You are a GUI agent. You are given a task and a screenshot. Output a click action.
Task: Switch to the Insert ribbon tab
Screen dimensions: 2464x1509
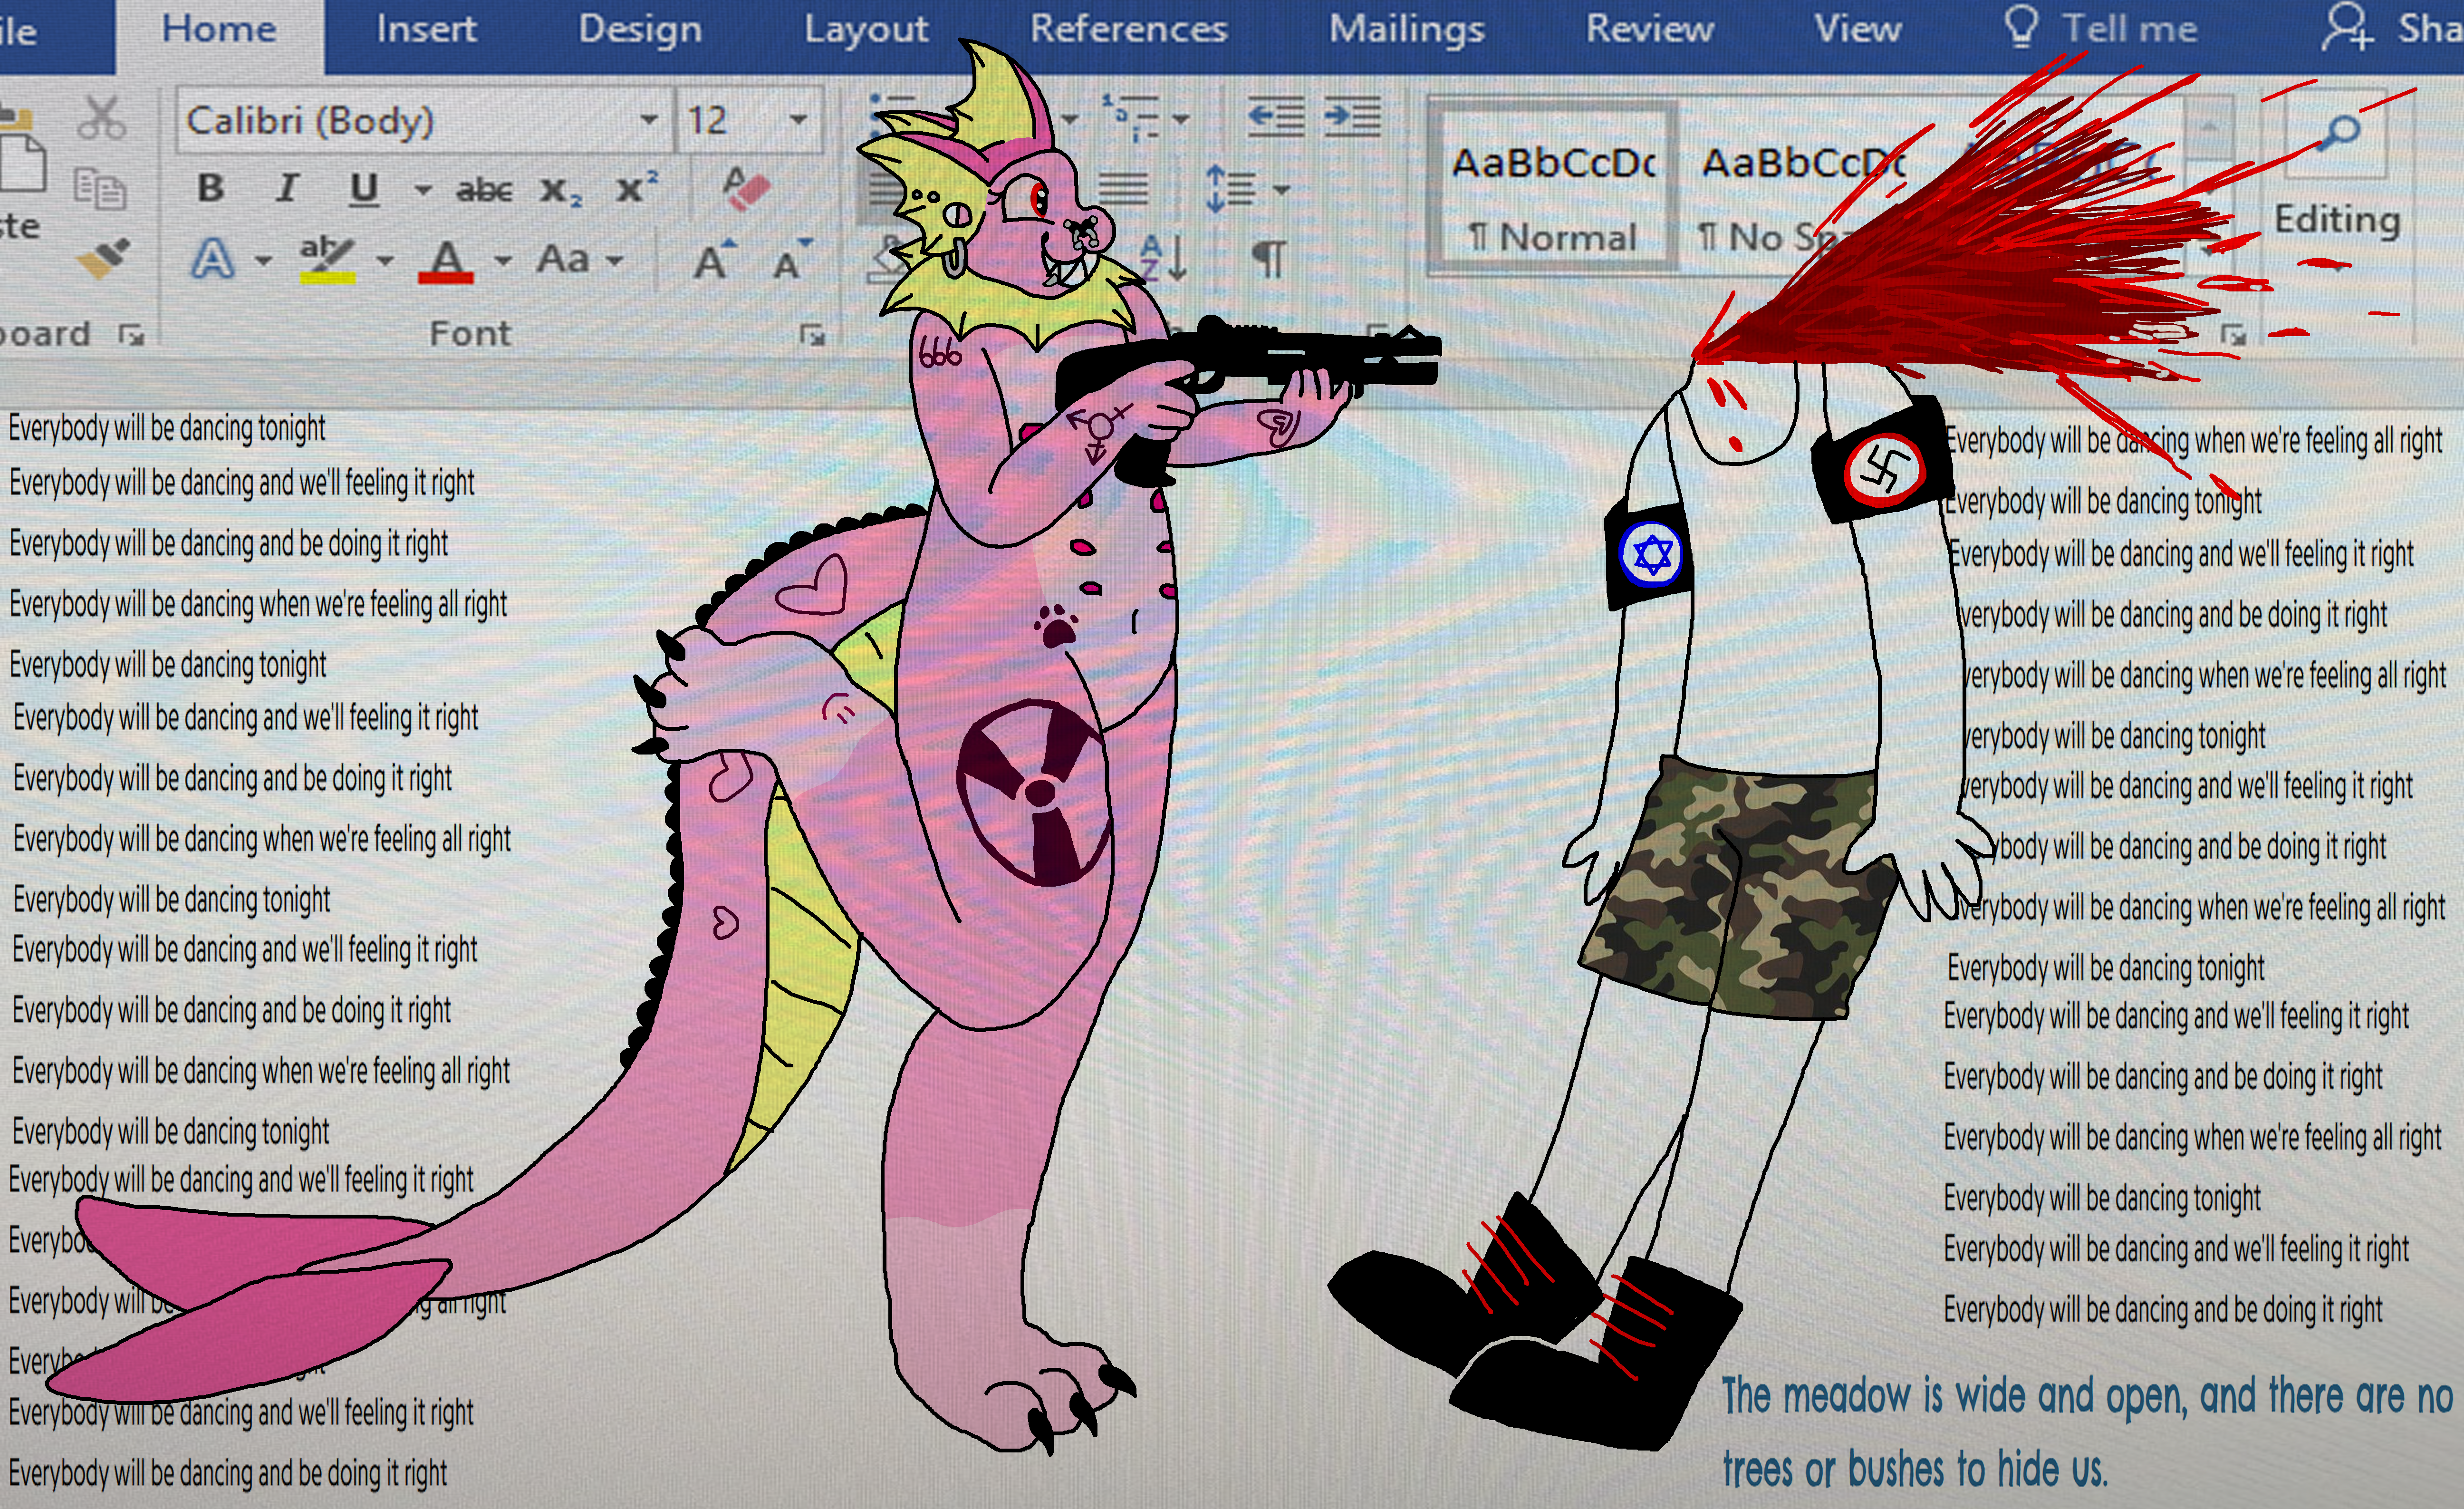(x=426, y=29)
